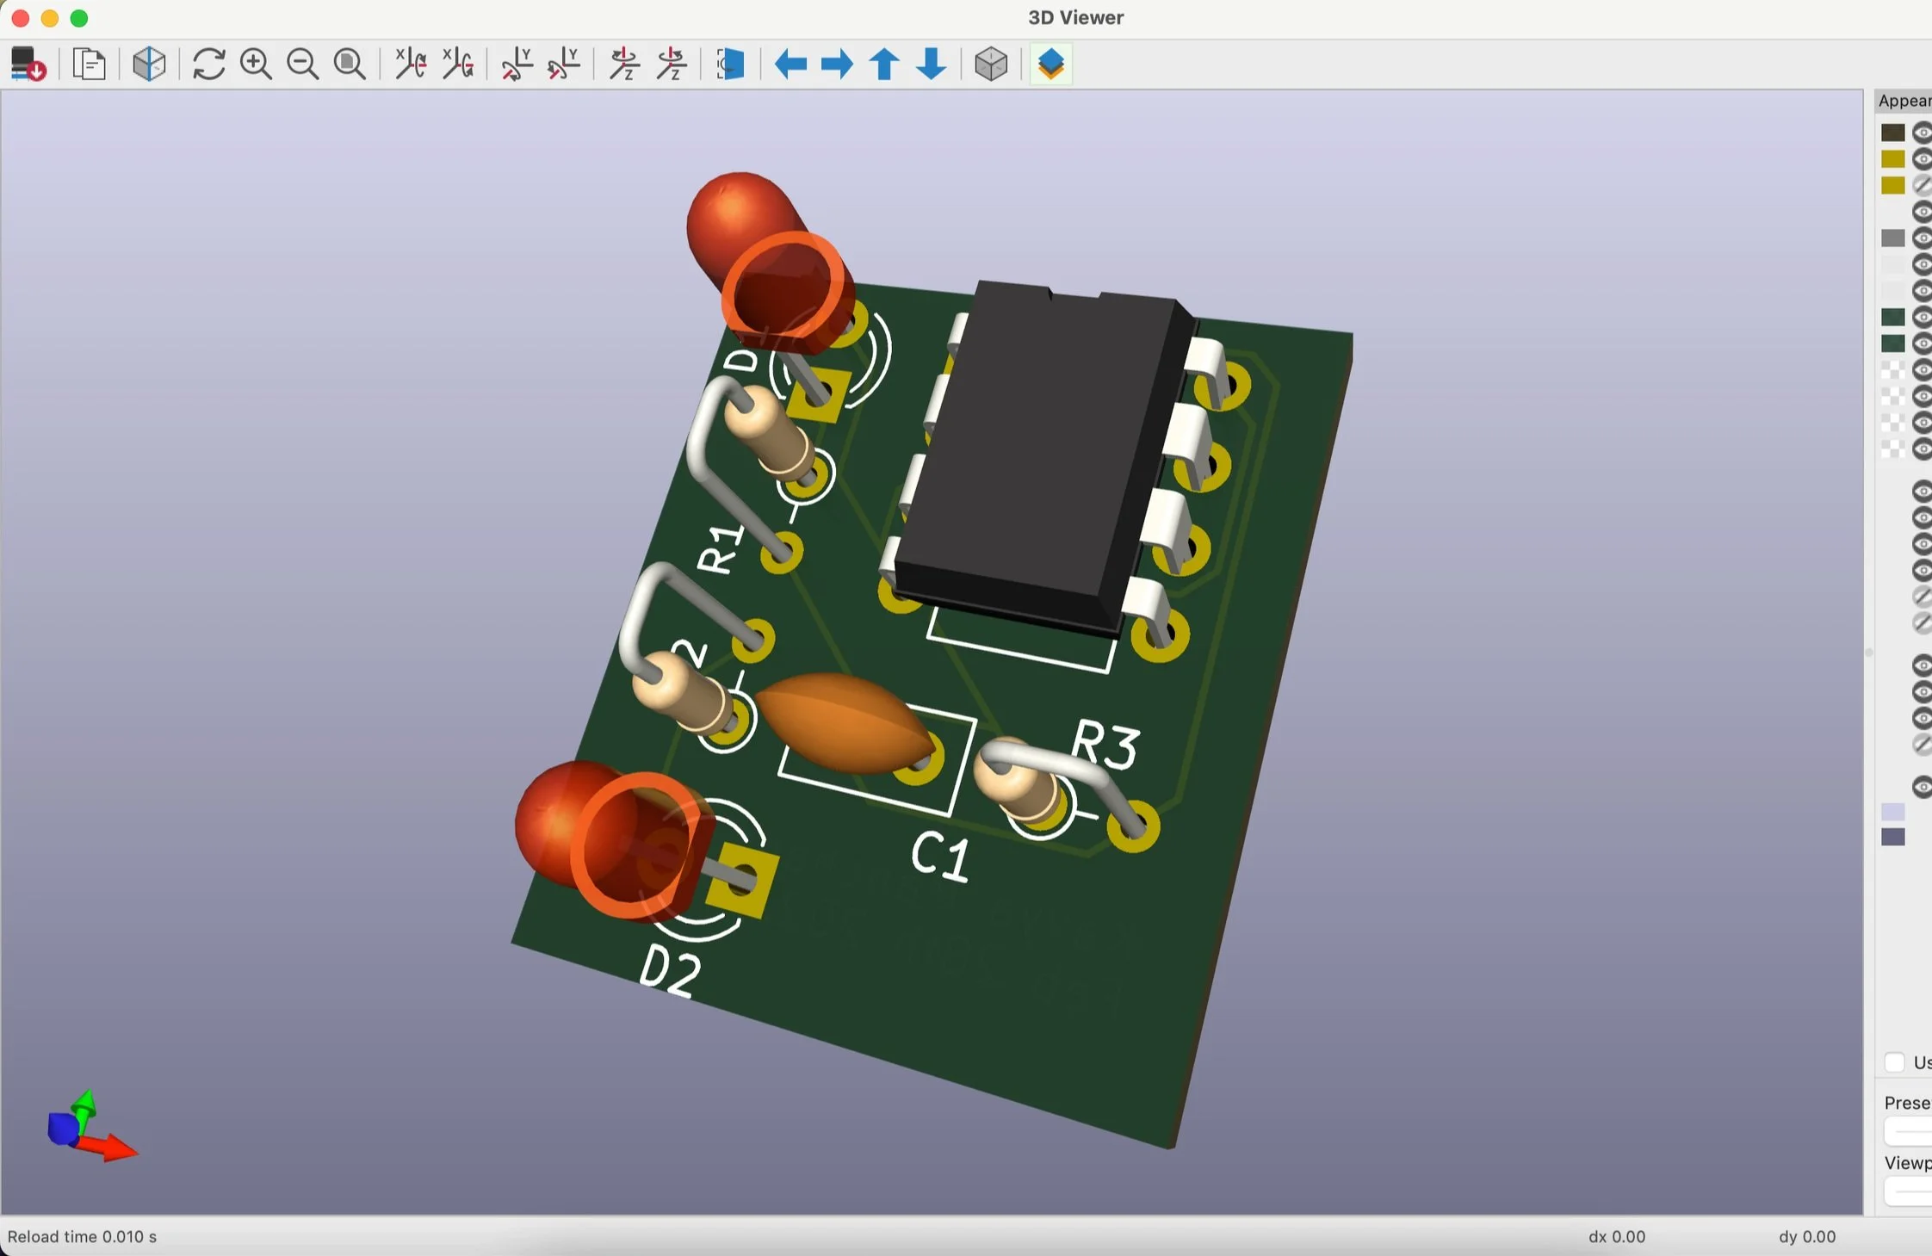Flip the board view
1932x1256 pixels.
pos(730,65)
